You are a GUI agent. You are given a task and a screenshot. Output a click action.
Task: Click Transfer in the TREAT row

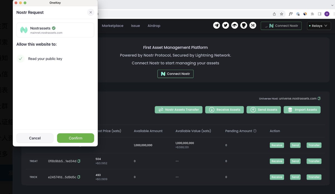pos(314,161)
